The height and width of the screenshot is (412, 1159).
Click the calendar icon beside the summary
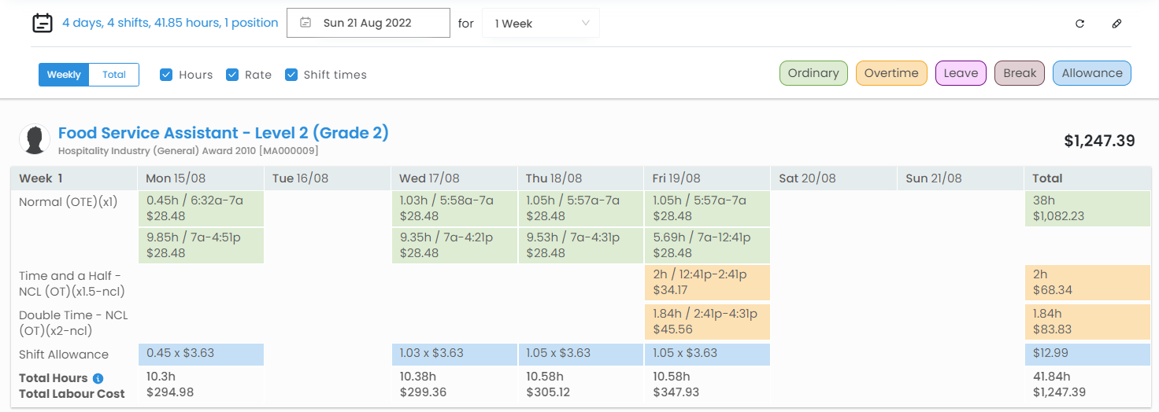point(43,24)
